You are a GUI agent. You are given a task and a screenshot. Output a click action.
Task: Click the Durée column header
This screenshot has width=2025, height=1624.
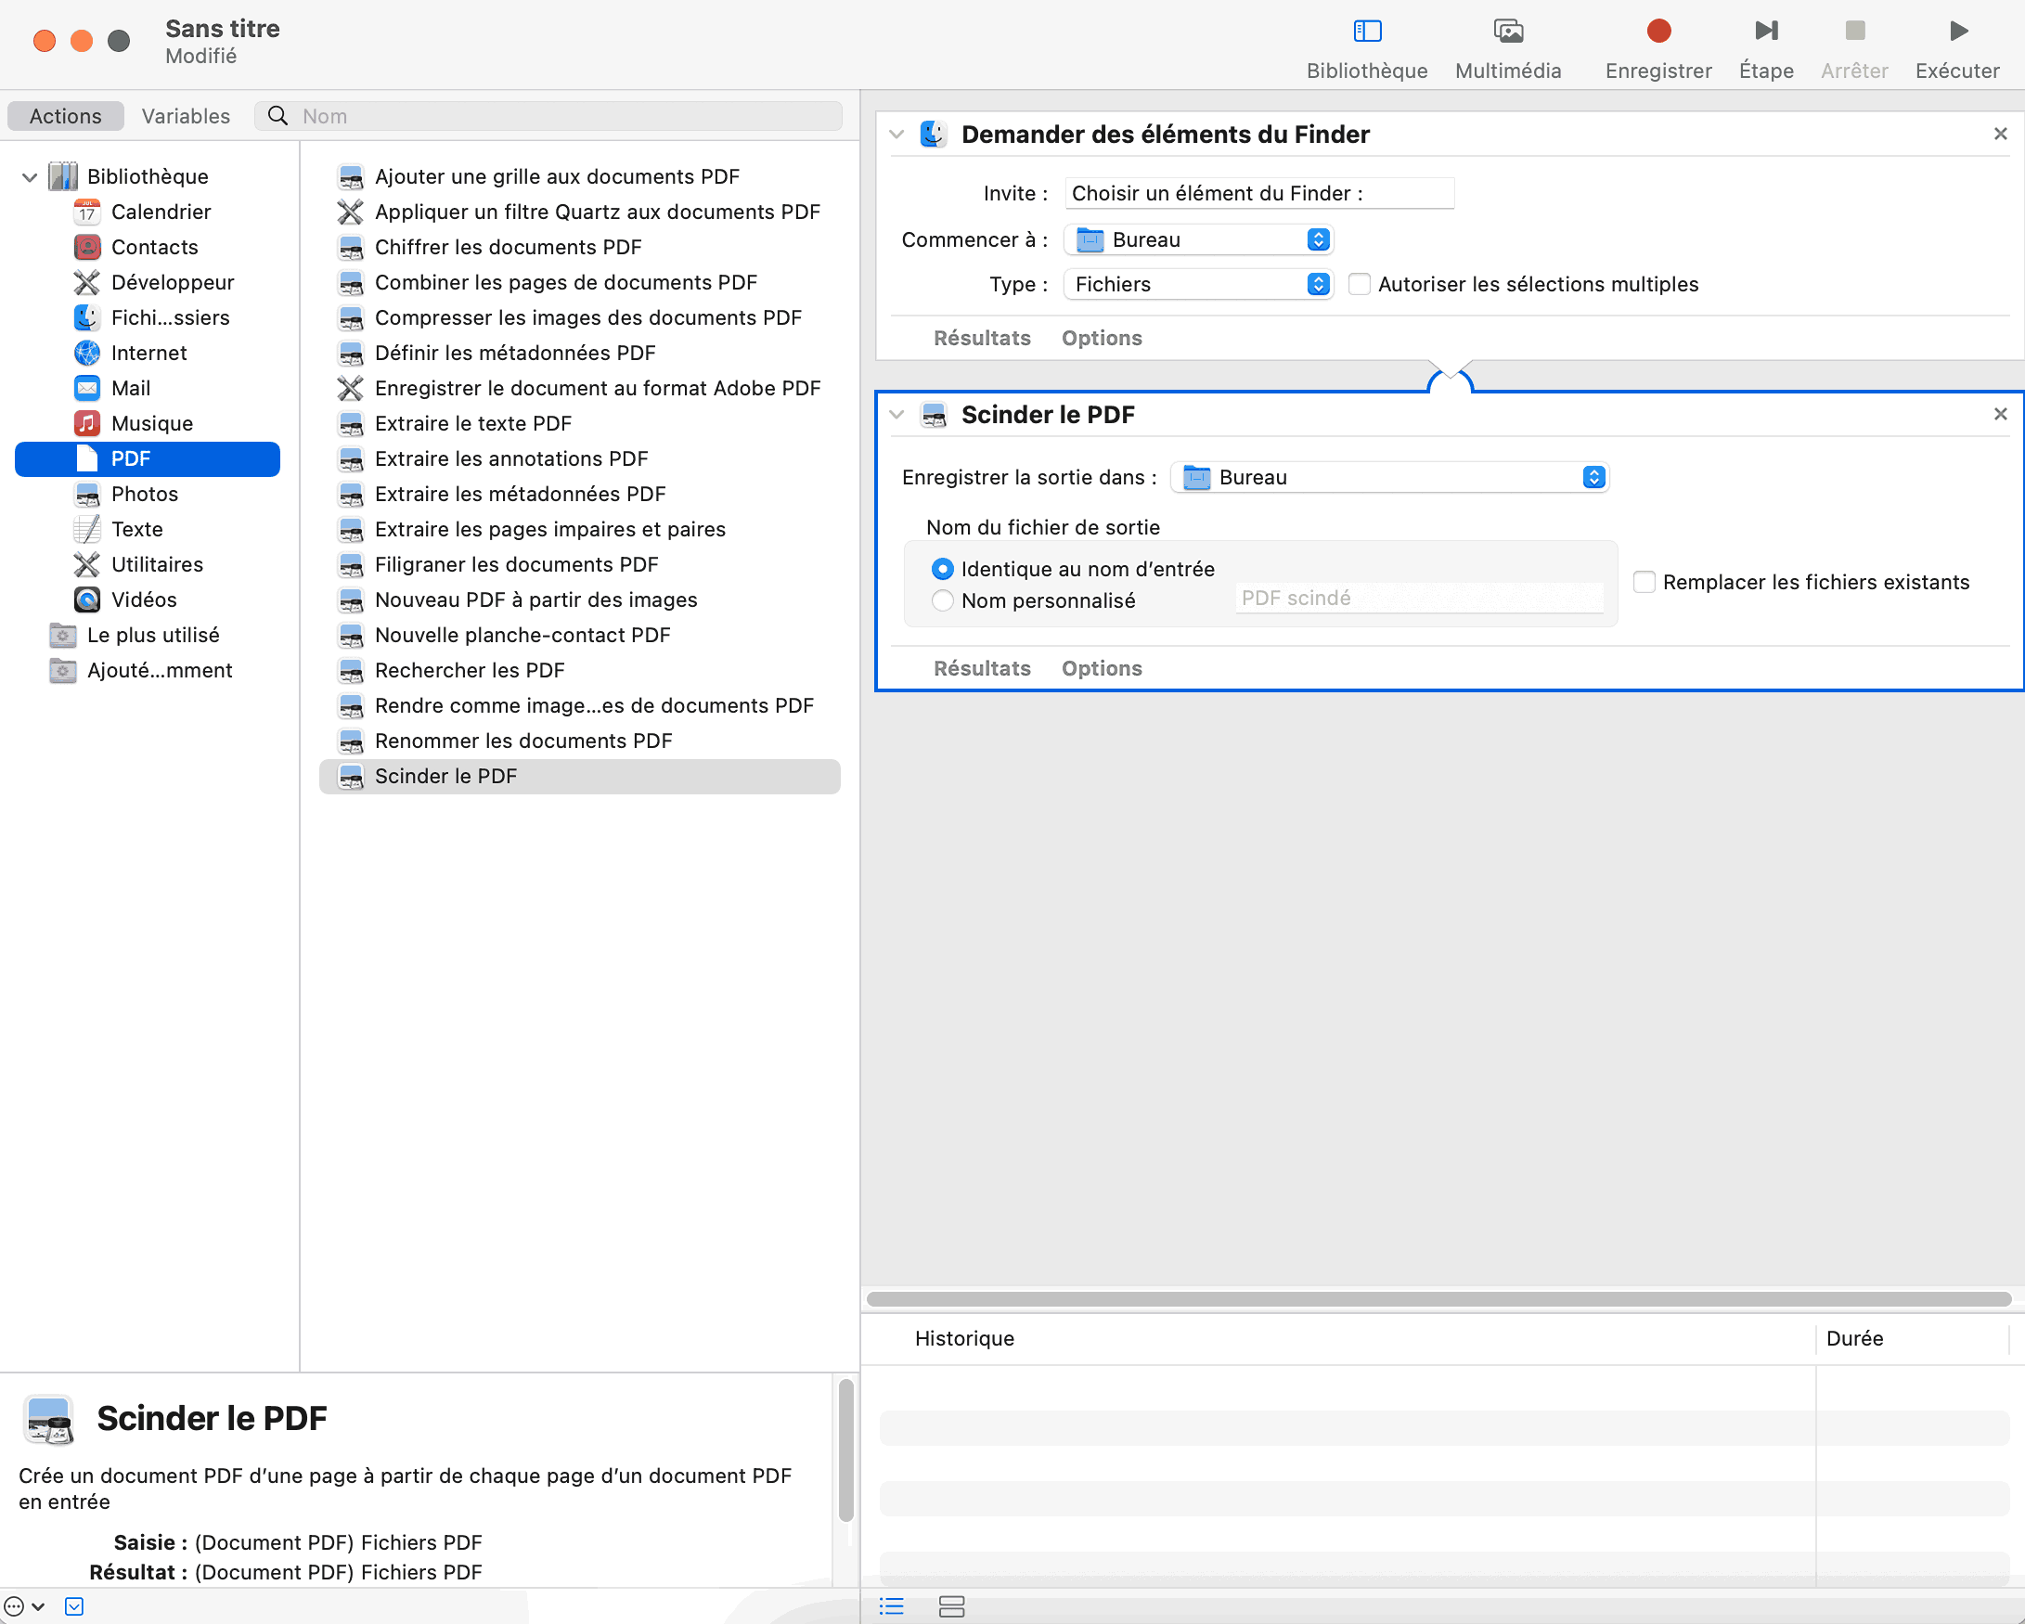(1855, 1338)
